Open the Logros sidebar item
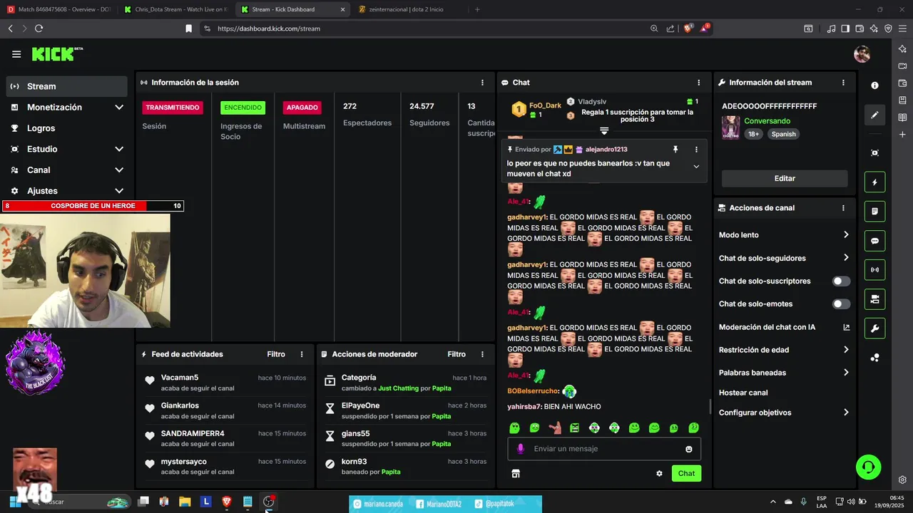913x513 pixels. coord(67,128)
